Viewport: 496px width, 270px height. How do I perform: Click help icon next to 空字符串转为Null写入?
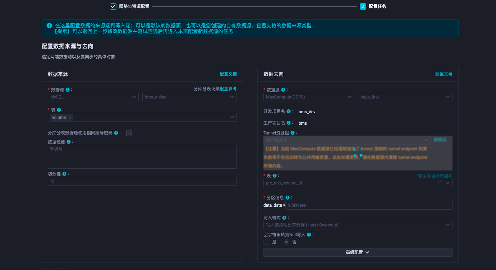click(309, 235)
